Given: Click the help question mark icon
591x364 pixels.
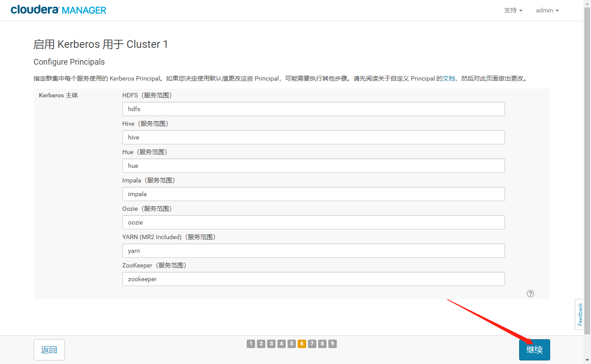Looking at the screenshot, I should [x=530, y=294].
